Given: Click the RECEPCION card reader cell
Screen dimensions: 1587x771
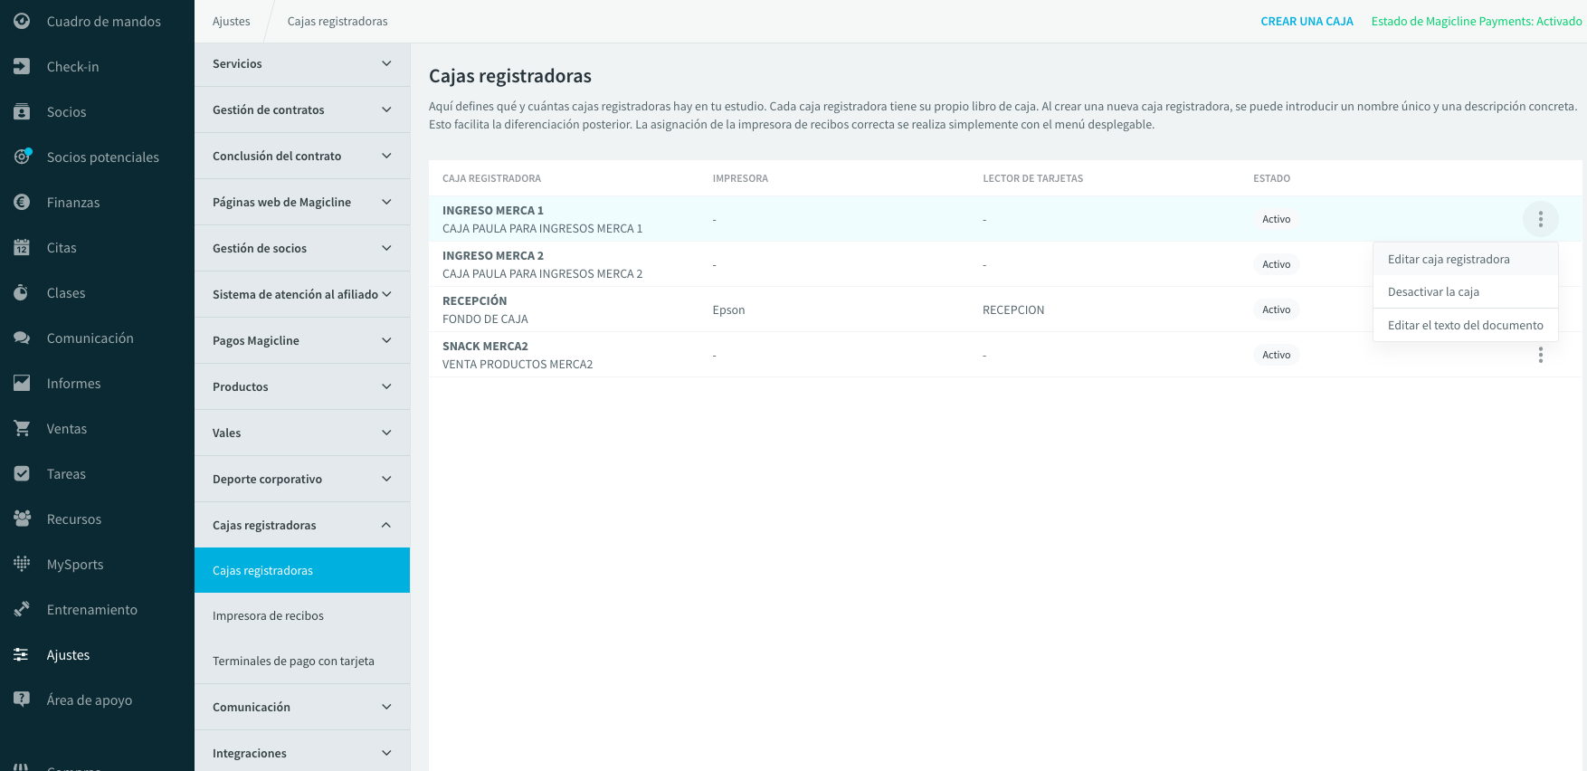Looking at the screenshot, I should pyautogui.click(x=1013, y=309).
